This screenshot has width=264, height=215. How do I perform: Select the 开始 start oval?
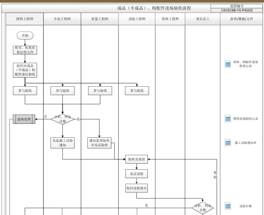click(25, 35)
